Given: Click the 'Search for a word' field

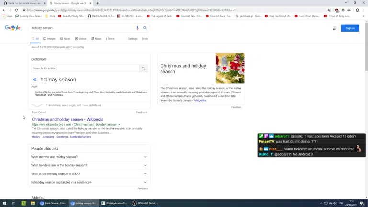Looking at the screenshot, I should pyautogui.click(x=85, y=69).
